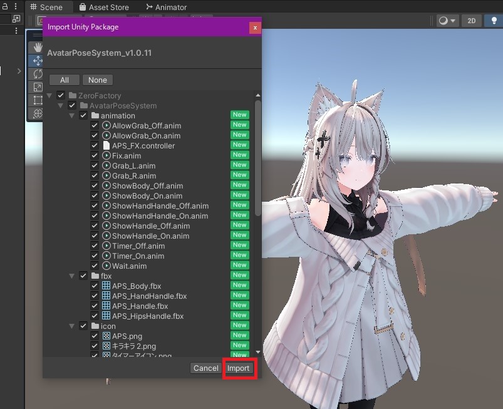The height and width of the screenshot is (409, 503).
Task: Collapse the ZeroFactory tree node
Action: (49, 96)
